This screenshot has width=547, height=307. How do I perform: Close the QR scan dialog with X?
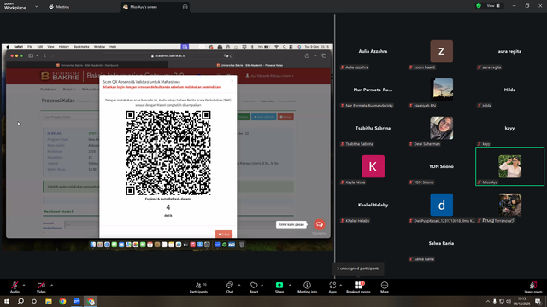[232, 81]
